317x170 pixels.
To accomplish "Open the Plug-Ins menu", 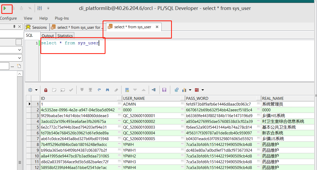I will click(x=62, y=18).
